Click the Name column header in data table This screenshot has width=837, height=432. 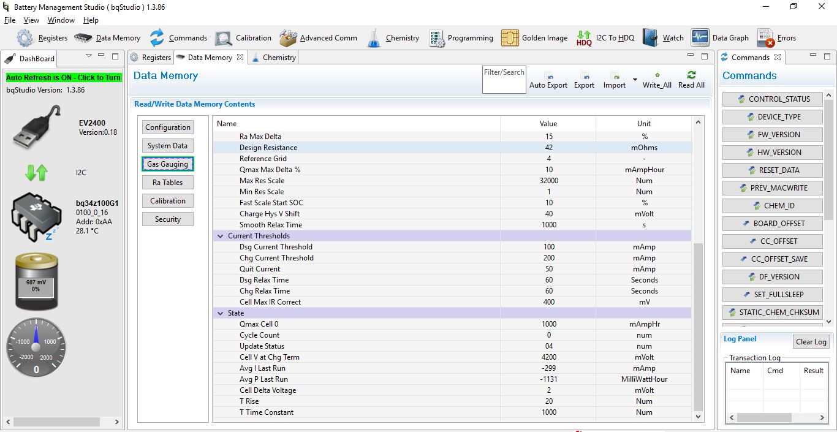click(357, 124)
